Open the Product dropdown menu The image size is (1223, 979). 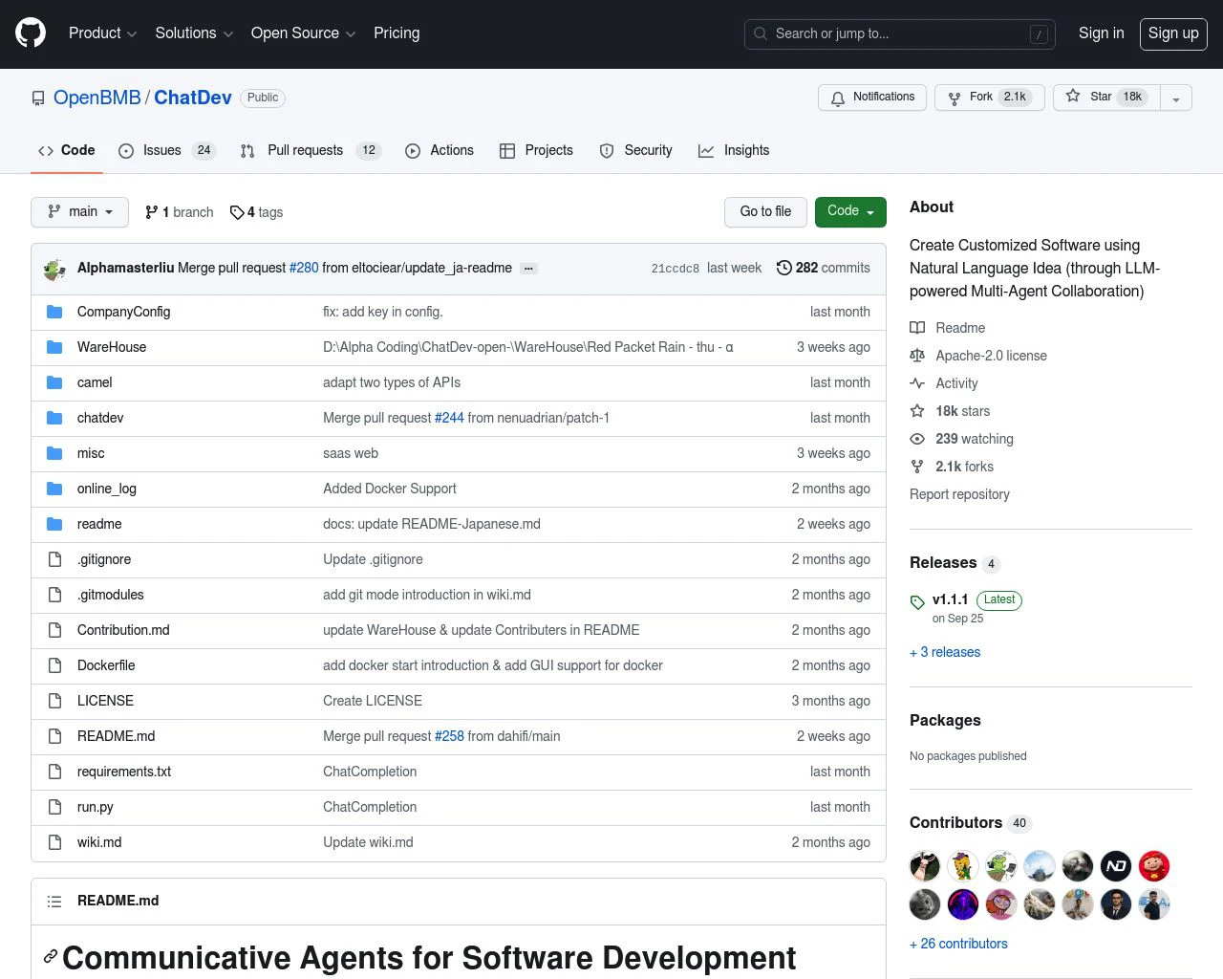point(103,33)
